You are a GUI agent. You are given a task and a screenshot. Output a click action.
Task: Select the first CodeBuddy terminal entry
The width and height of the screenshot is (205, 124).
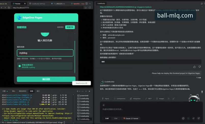pyautogui.click(x=83, y=99)
